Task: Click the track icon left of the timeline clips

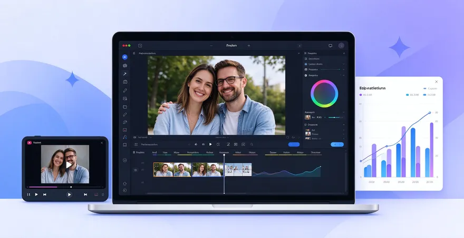Action: click(x=136, y=170)
